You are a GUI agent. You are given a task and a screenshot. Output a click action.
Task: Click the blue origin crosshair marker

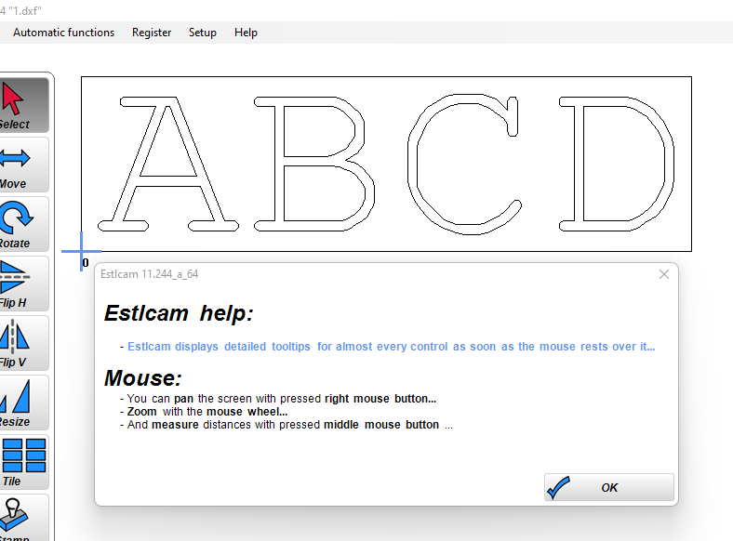click(x=81, y=251)
